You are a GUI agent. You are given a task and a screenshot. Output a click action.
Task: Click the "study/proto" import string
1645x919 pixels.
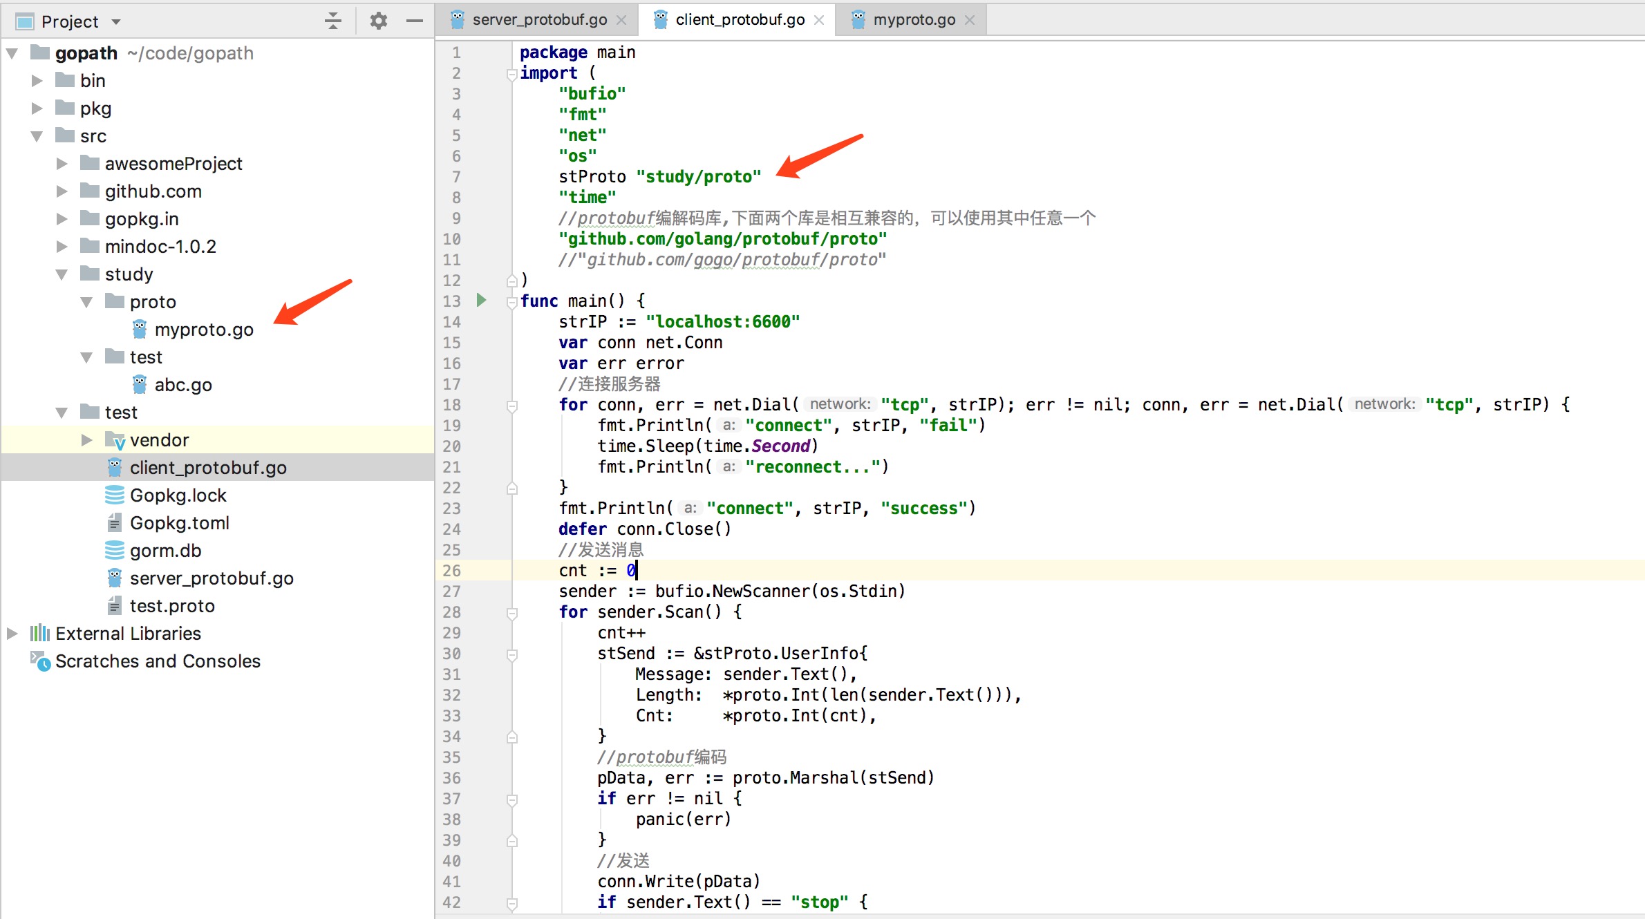point(698,177)
